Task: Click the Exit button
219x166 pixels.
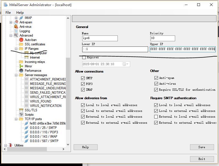Action: [x=202, y=159]
